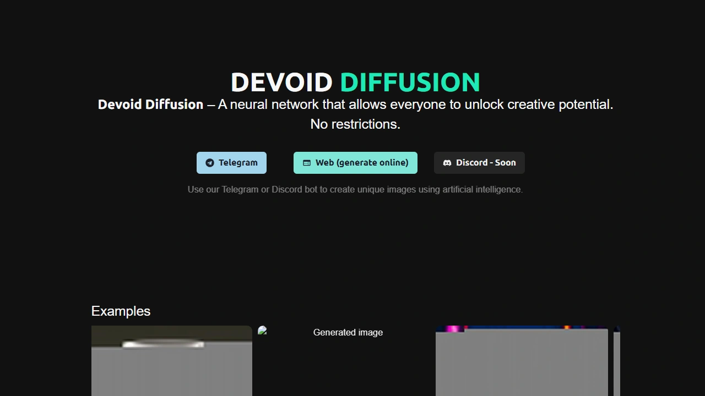The image size is (705, 396).
Task: Click the 'Examples' section heading
Action: click(x=121, y=311)
